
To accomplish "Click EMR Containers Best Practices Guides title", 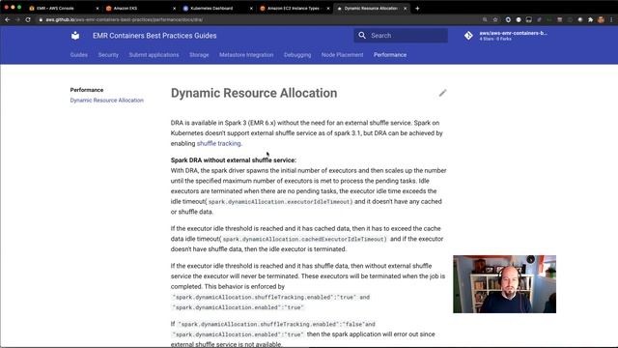I will click(x=154, y=36).
